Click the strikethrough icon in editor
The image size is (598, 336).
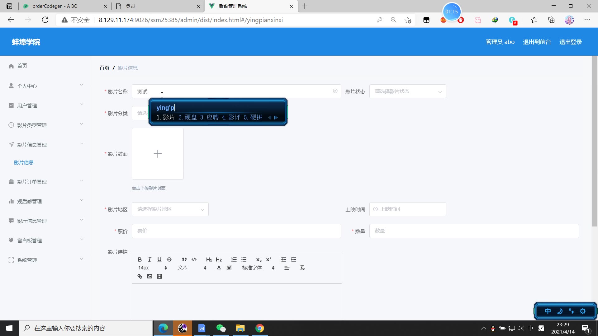169,259
